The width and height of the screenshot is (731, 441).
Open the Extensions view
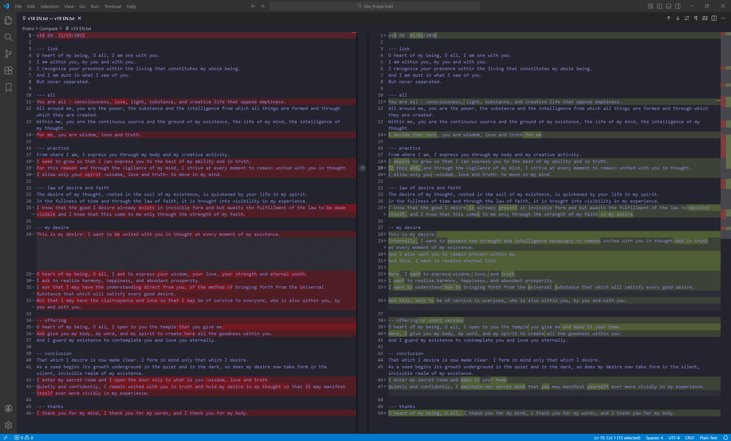click(8, 70)
